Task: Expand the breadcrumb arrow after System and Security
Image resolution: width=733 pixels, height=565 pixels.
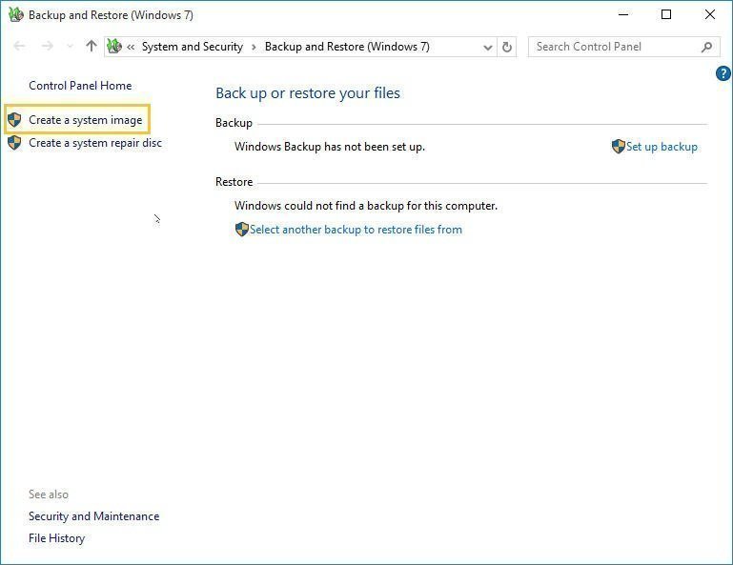Action: pos(254,47)
